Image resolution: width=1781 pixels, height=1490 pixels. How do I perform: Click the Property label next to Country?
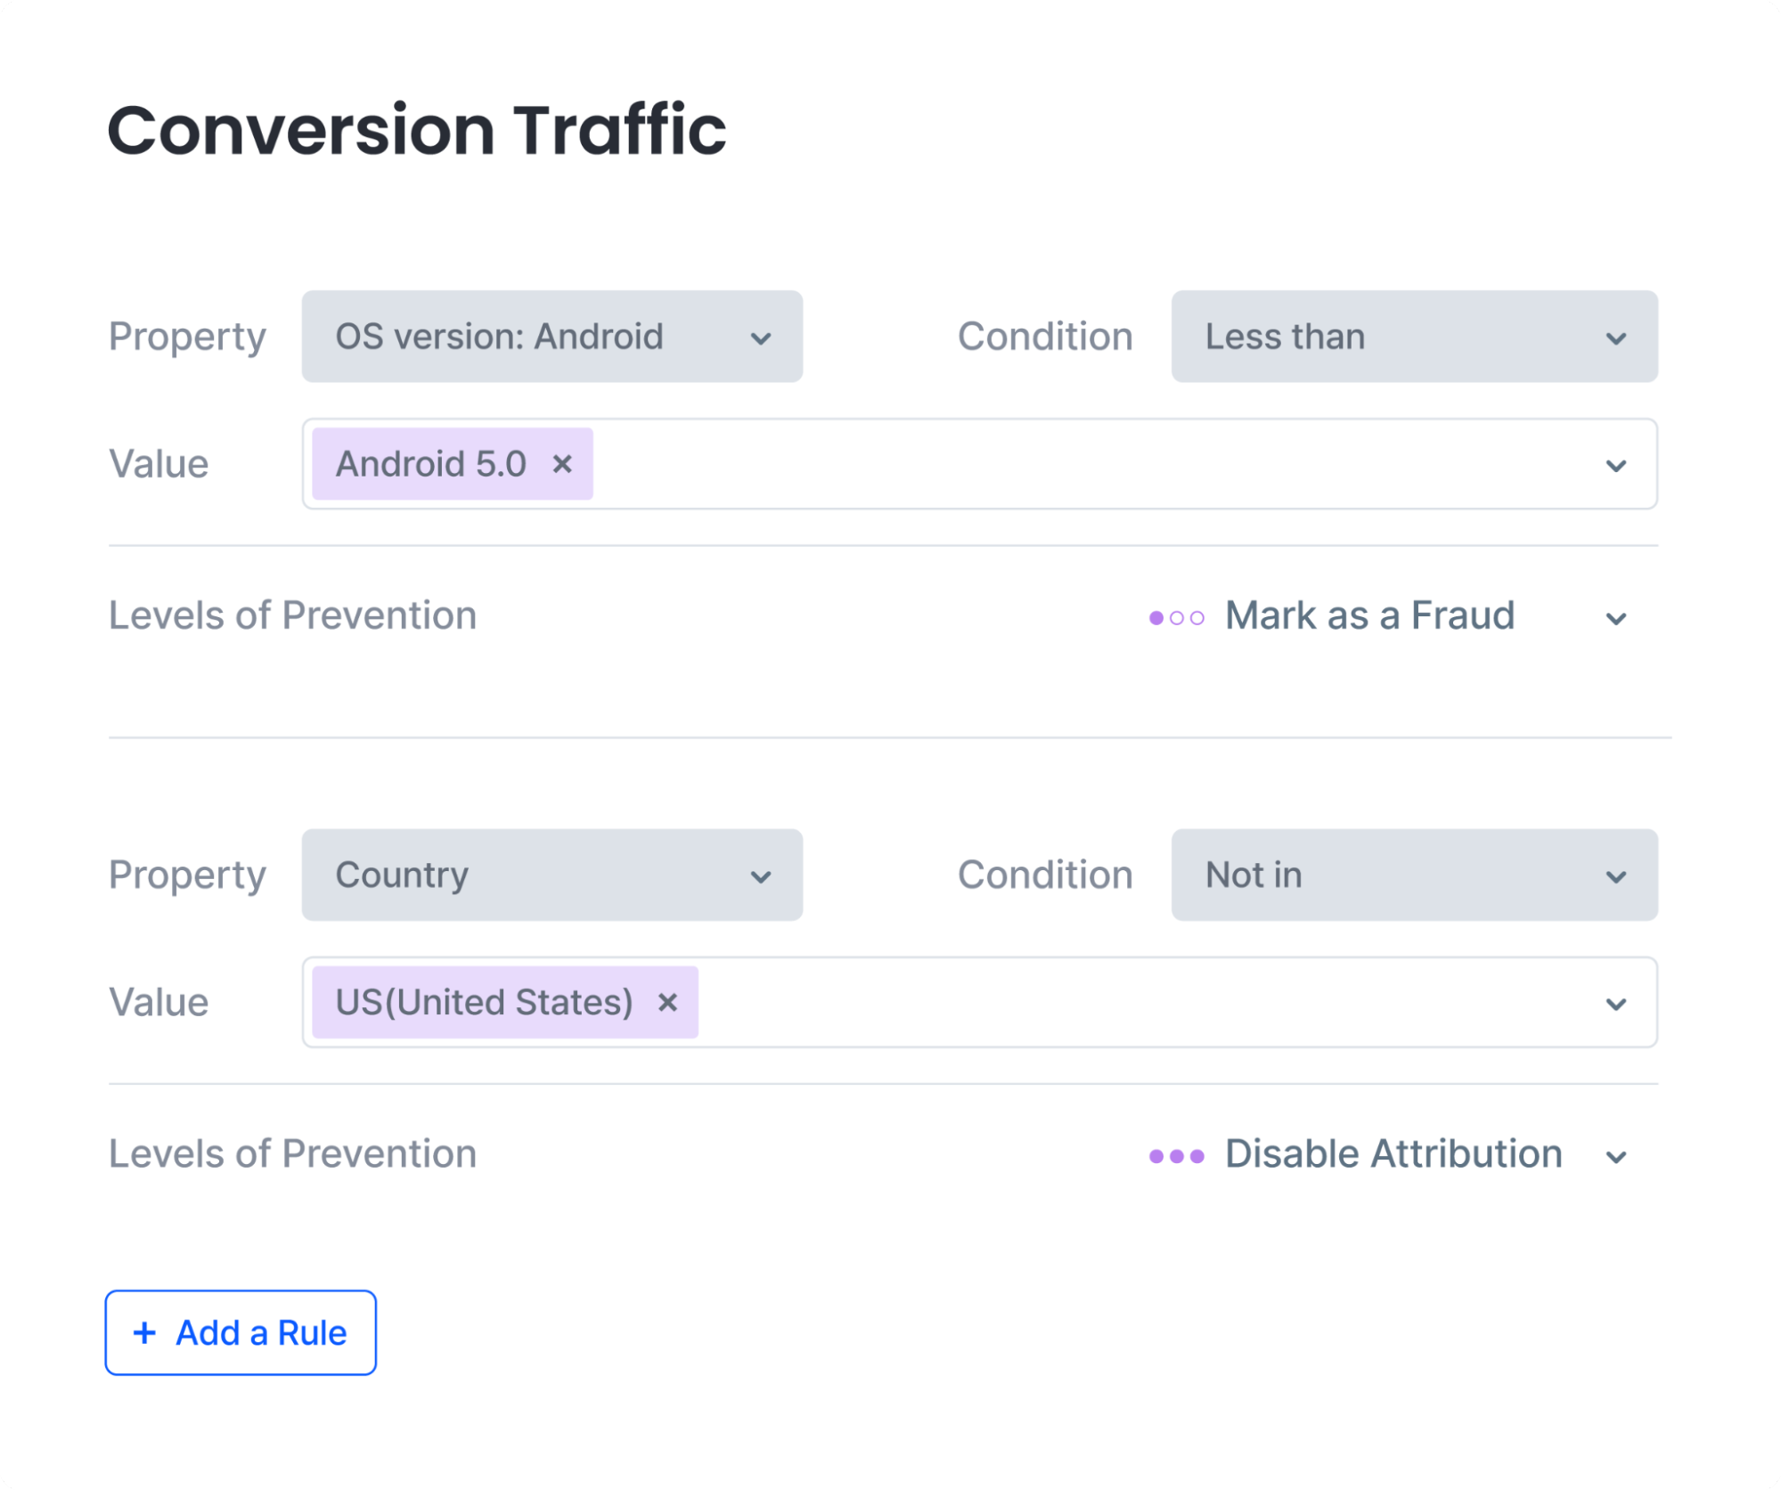pos(187,875)
